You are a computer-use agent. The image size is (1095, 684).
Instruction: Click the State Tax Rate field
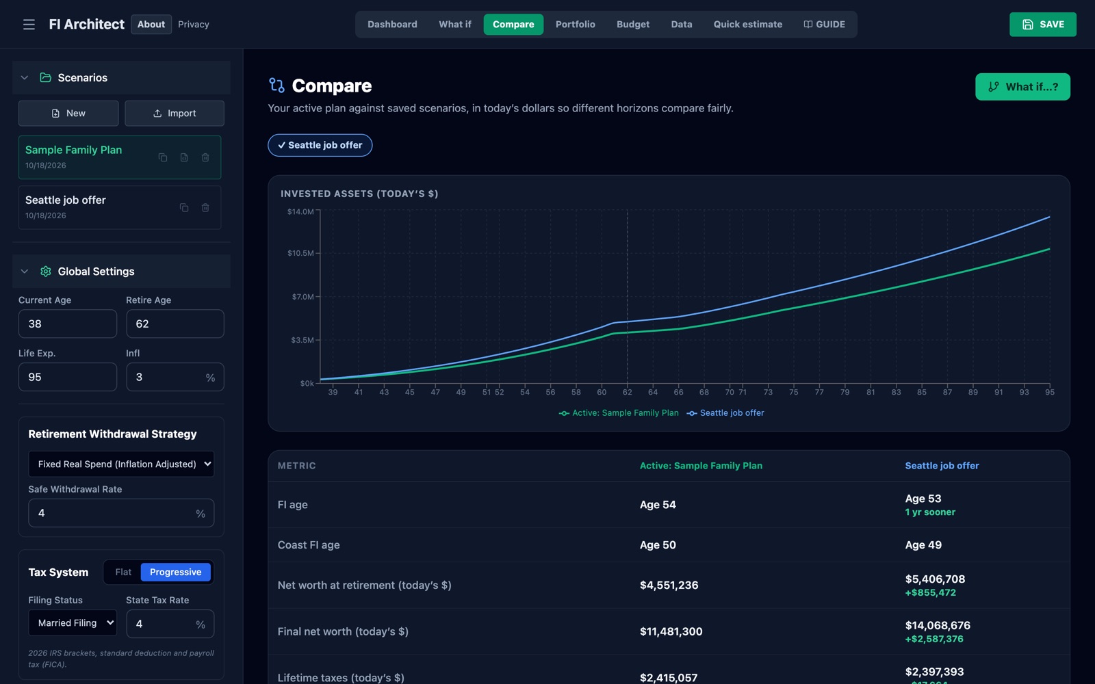coord(170,624)
